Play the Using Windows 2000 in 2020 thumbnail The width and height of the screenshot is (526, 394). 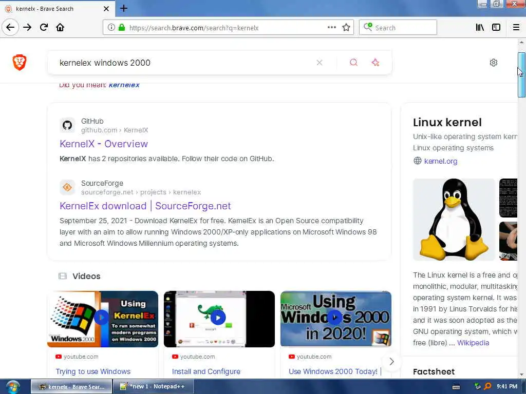336,319
